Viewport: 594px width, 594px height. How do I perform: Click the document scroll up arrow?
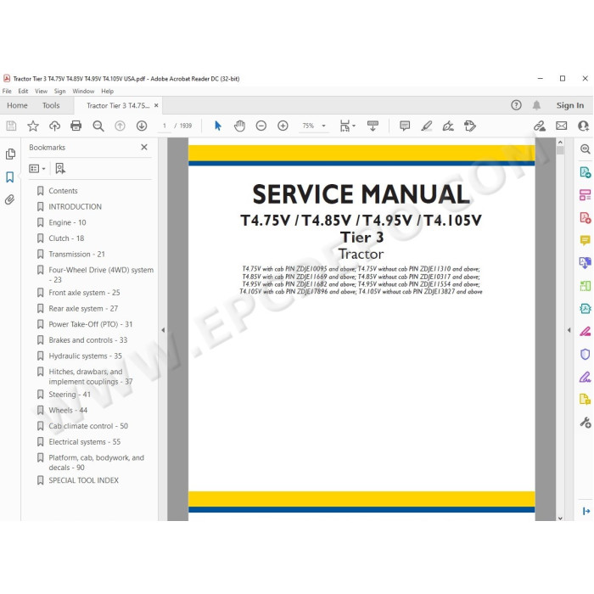(560, 142)
